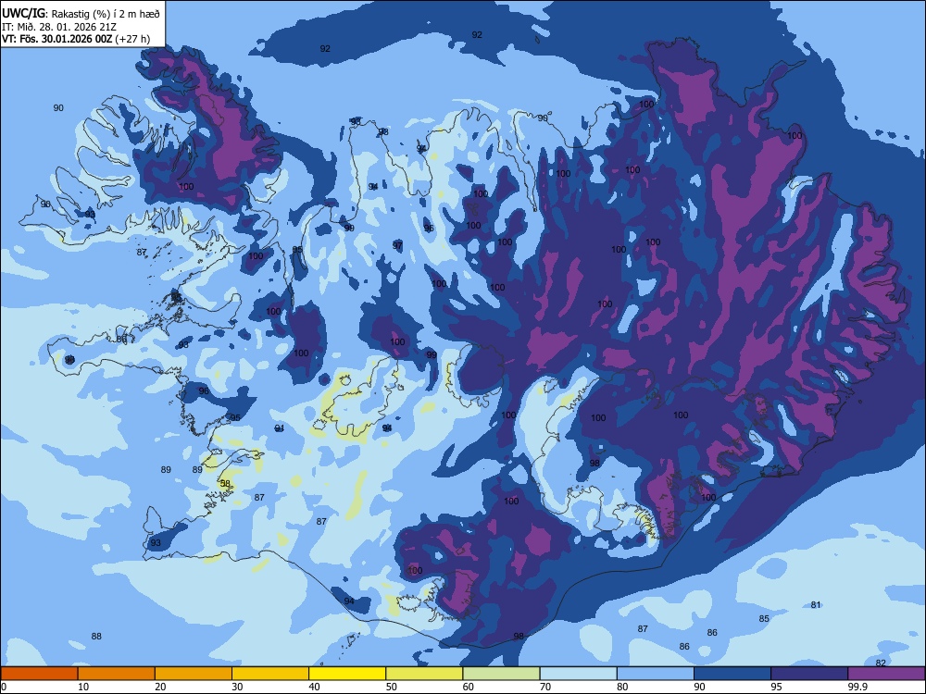Viewport: 926px width, 694px height.
Task: Click the '85' humidity value on the map
Action: point(764,618)
